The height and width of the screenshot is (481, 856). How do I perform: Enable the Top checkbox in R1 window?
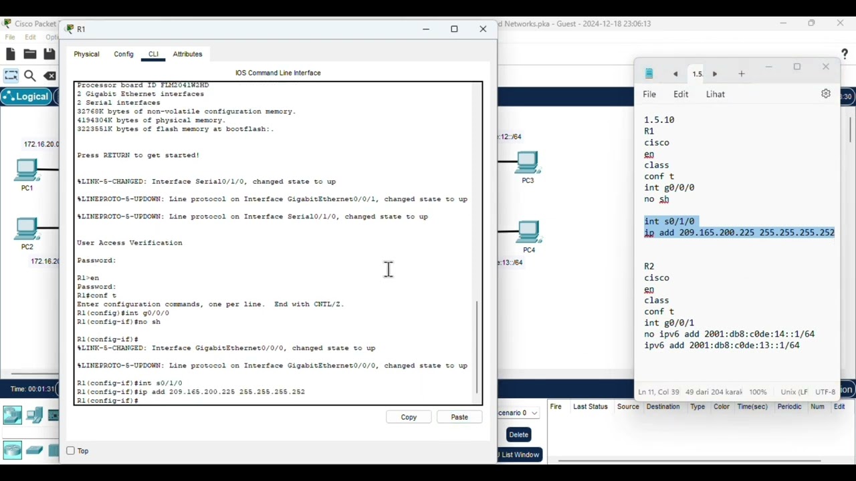click(70, 451)
